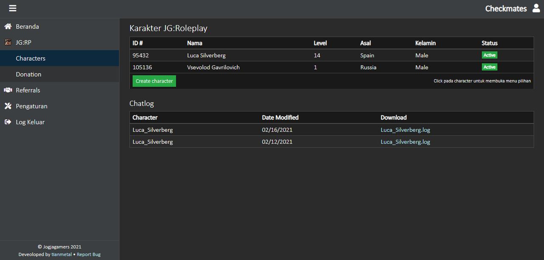Click the tools icon for Pengaturan
The height and width of the screenshot is (260, 544).
tap(8, 106)
